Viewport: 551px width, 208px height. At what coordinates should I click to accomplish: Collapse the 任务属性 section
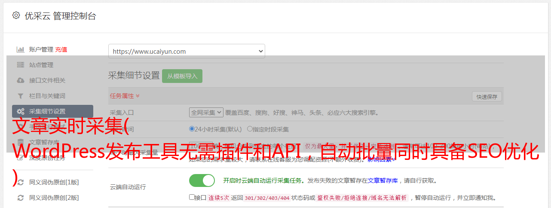[125, 95]
